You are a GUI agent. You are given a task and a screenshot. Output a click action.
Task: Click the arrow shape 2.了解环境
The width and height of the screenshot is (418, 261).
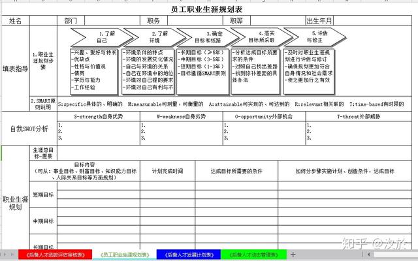(x=155, y=37)
